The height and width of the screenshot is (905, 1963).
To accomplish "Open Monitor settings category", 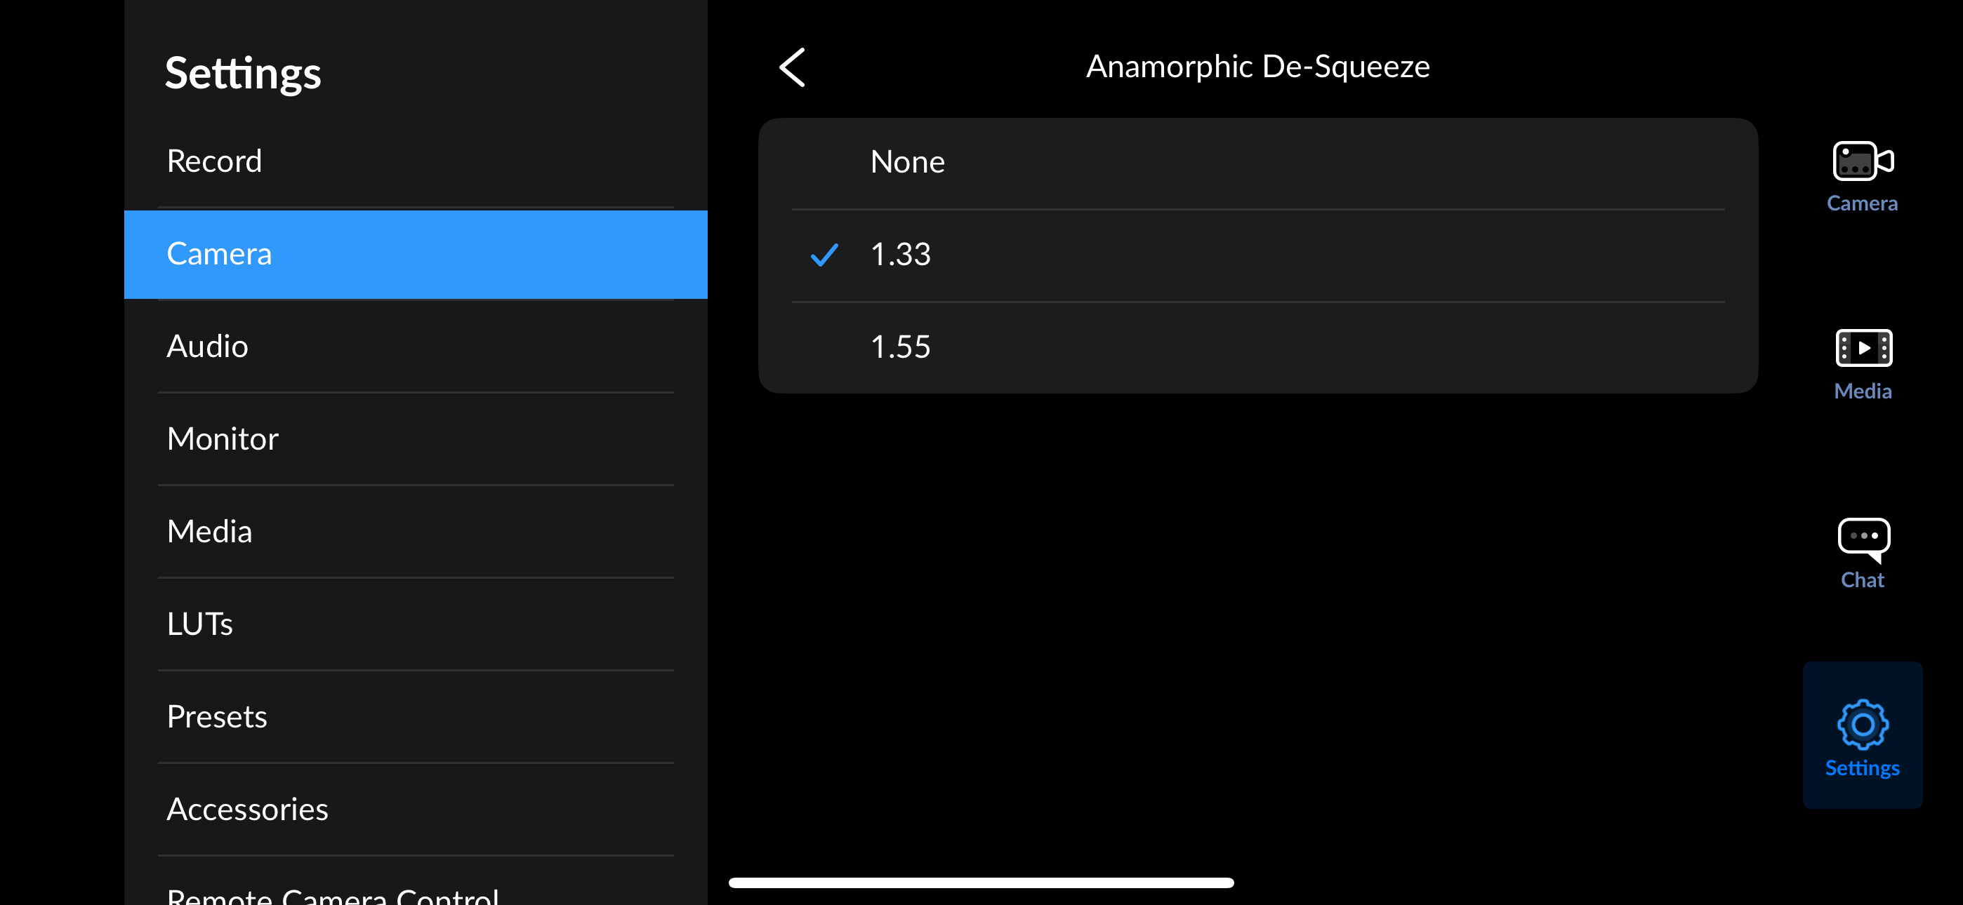I will click(416, 440).
